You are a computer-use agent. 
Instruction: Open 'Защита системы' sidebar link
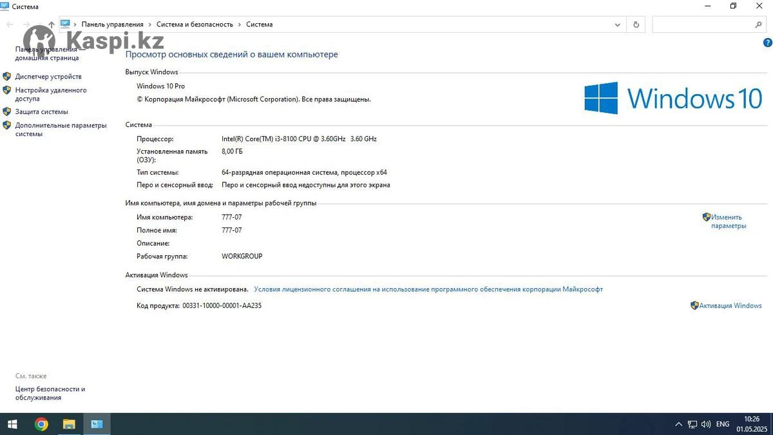tap(41, 111)
